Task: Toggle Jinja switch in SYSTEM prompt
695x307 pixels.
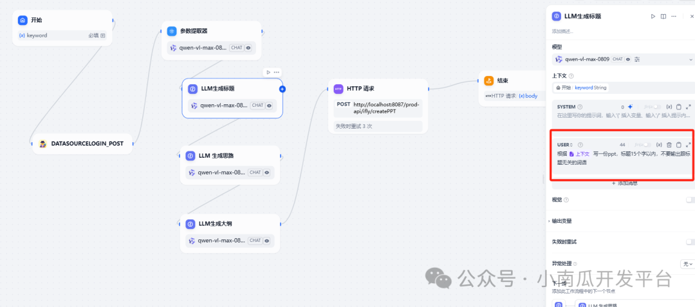Action: (656, 107)
